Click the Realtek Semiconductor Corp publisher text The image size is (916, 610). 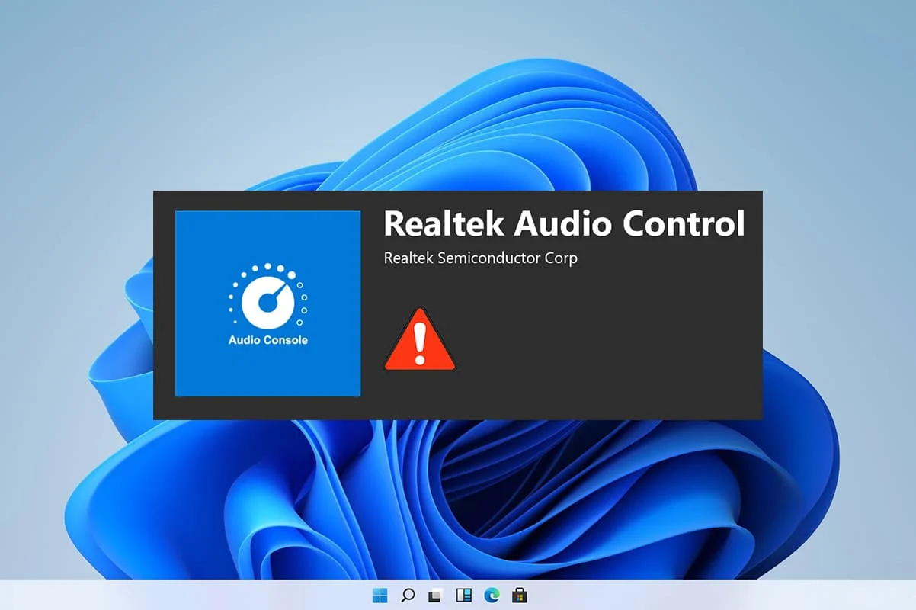tap(480, 258)
